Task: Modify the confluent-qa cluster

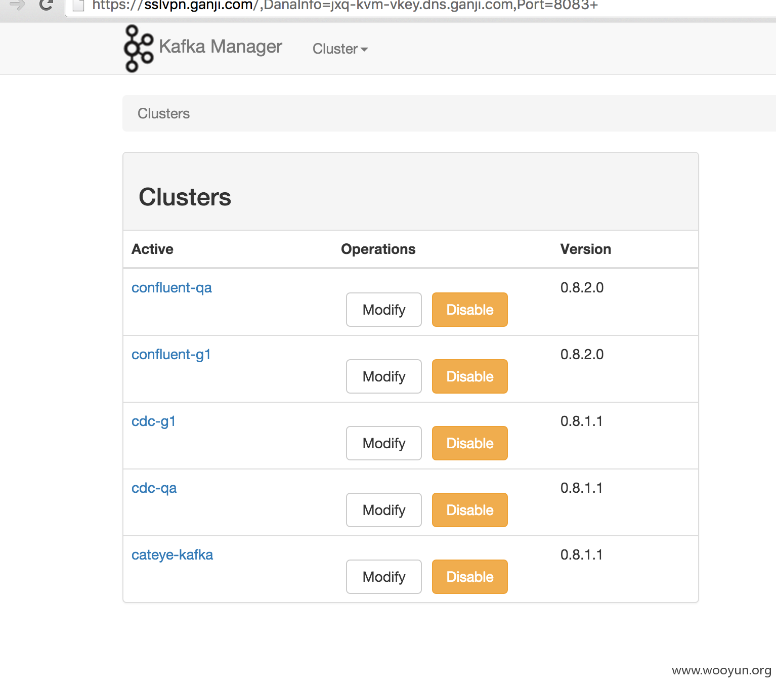Action: click(384, 310)
